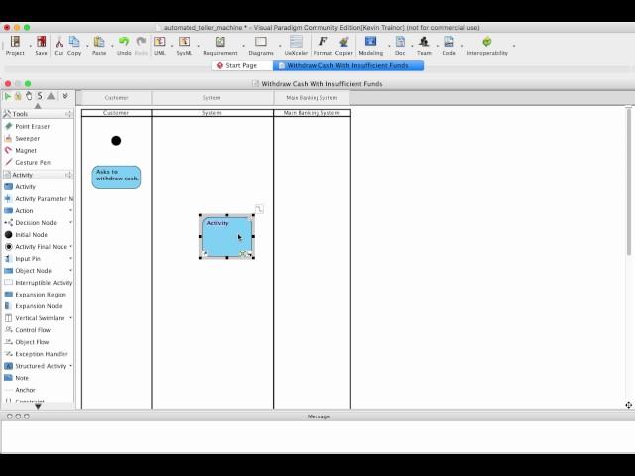This screenshot has width=635, height=476.
Task: Pick the Vertical Swimlane palette item
Action: coord(40,318)
